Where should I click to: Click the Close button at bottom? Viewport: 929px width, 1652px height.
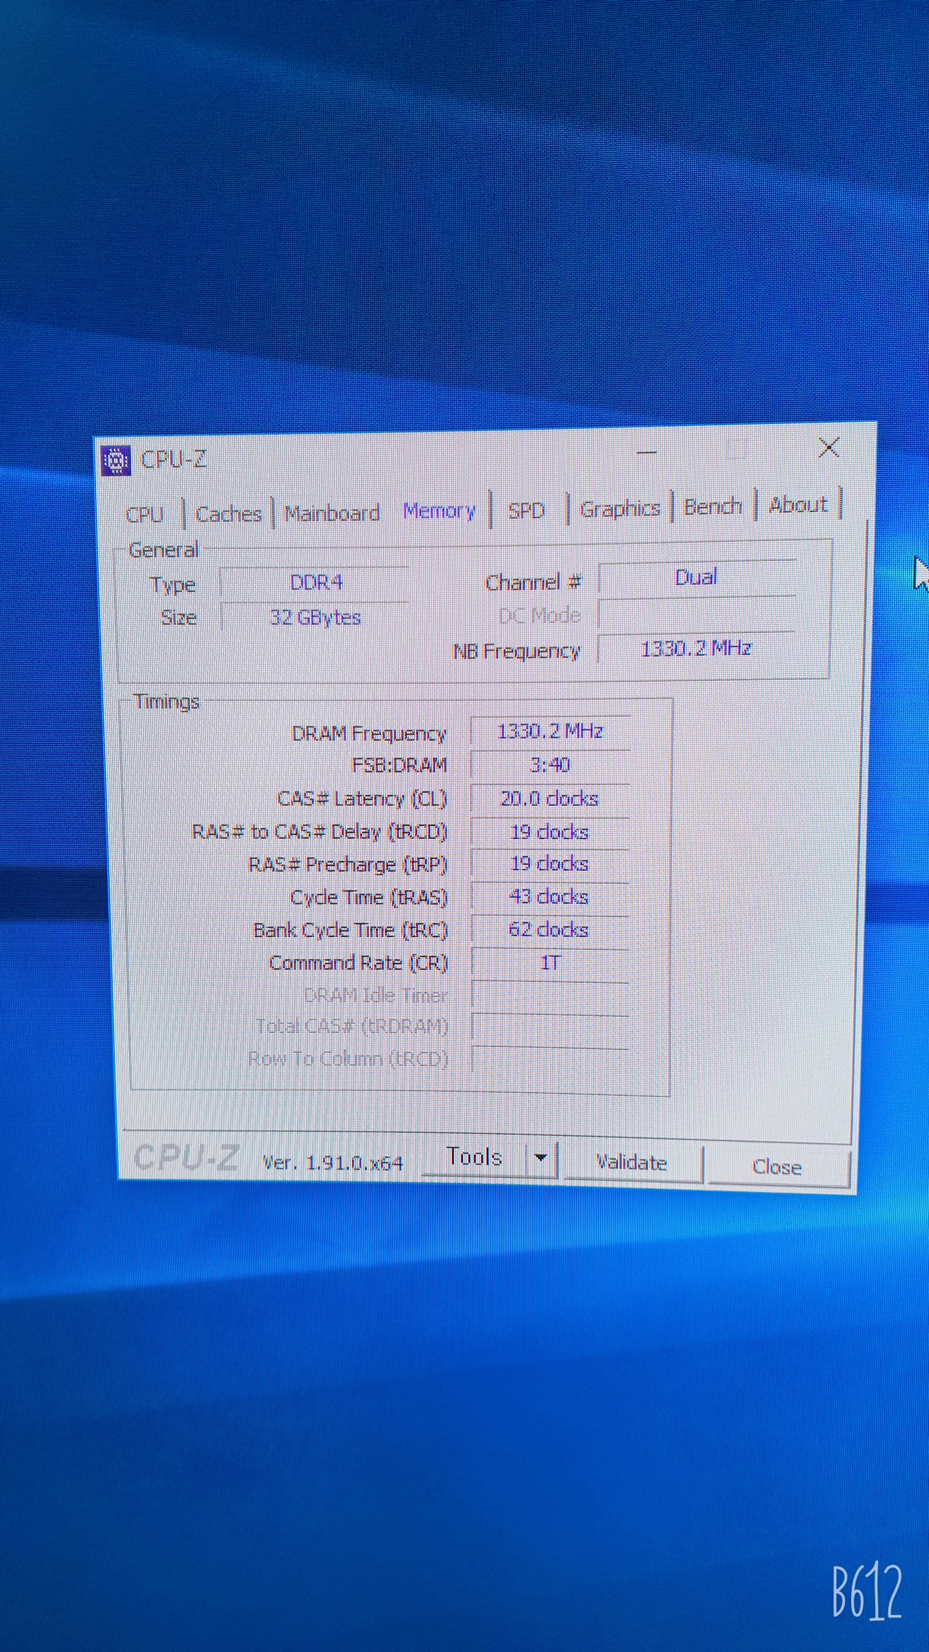click(x=777, y=1167)
